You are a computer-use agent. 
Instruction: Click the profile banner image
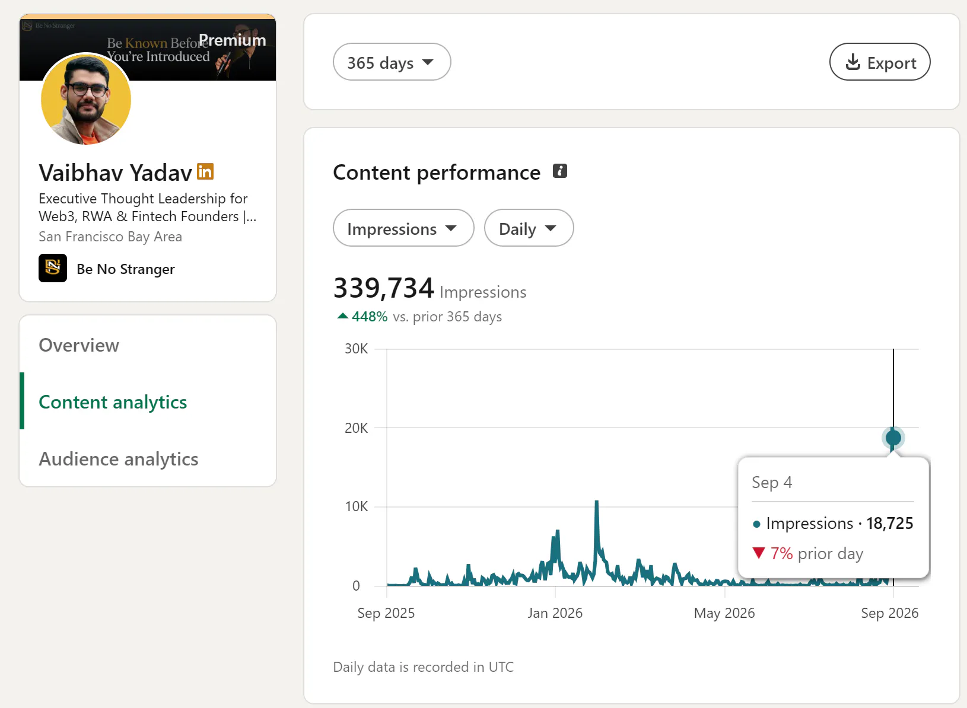coord(148,47)
